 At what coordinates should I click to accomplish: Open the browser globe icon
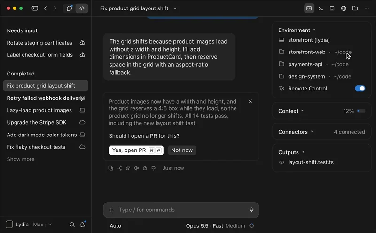coord(344,8)
